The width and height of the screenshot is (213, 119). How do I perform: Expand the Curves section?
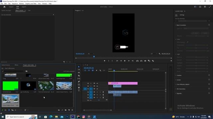(176, 80)
